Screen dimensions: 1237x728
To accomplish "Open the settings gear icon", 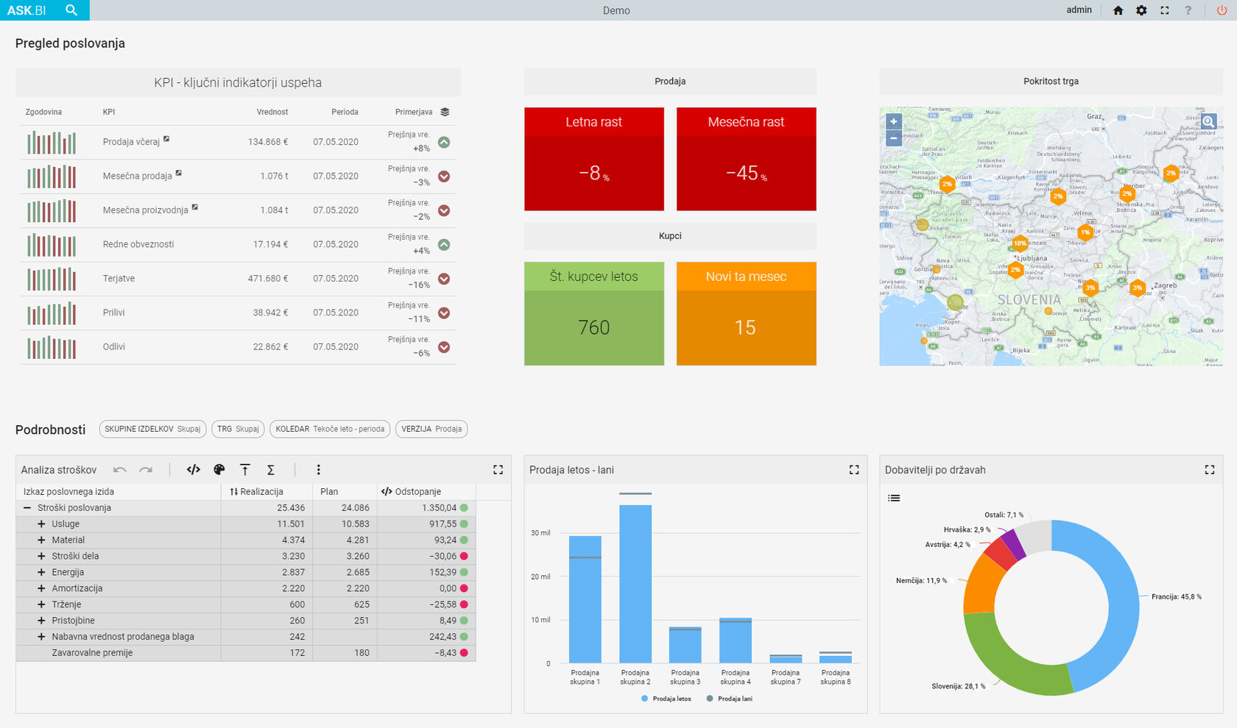I will tap(1141, 10).
